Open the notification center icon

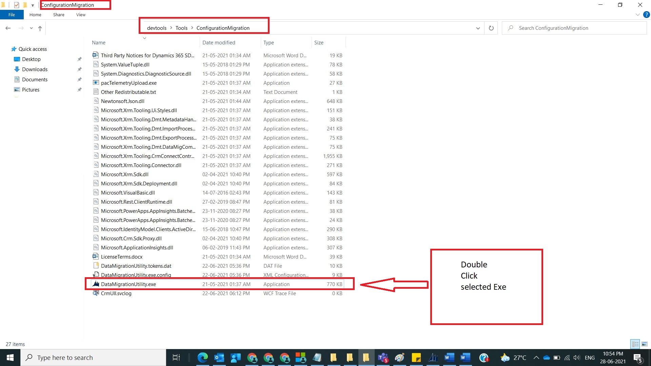637,358
